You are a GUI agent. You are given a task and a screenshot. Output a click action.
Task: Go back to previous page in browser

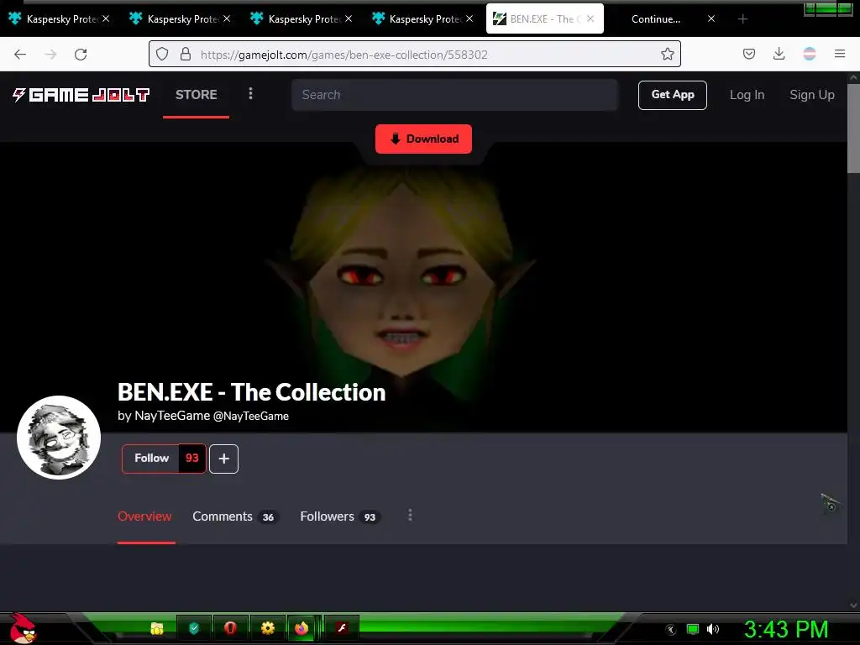coord(20,55)
